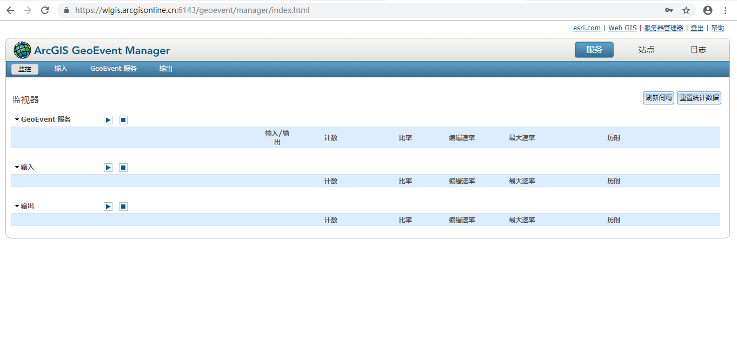Click the bookmark star in the address bar
The width and height of the screenshot is (737, 352).
pos(686,10)
